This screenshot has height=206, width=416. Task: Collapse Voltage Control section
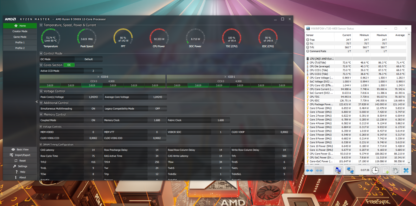click(41, 91)
